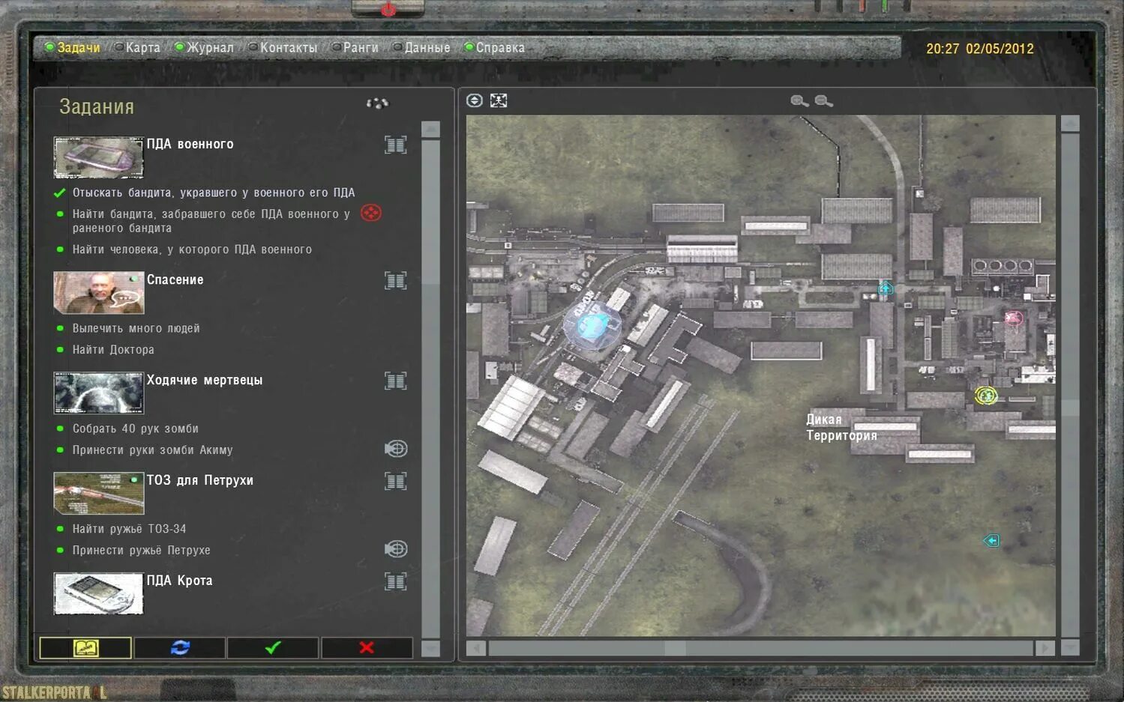Screen dimensions: 1124x702
Task: Click the cyan left-arrow marker on map
Action: 991,540
